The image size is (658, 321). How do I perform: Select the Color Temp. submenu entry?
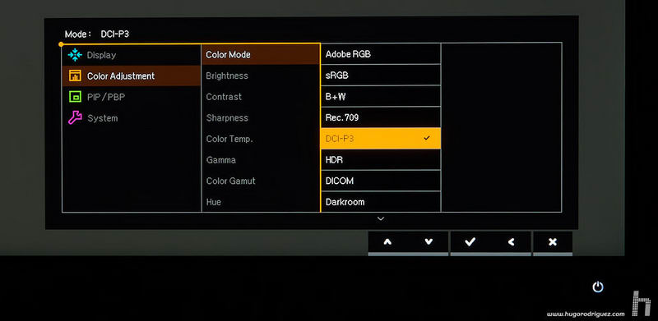click(x=261, y=139)
